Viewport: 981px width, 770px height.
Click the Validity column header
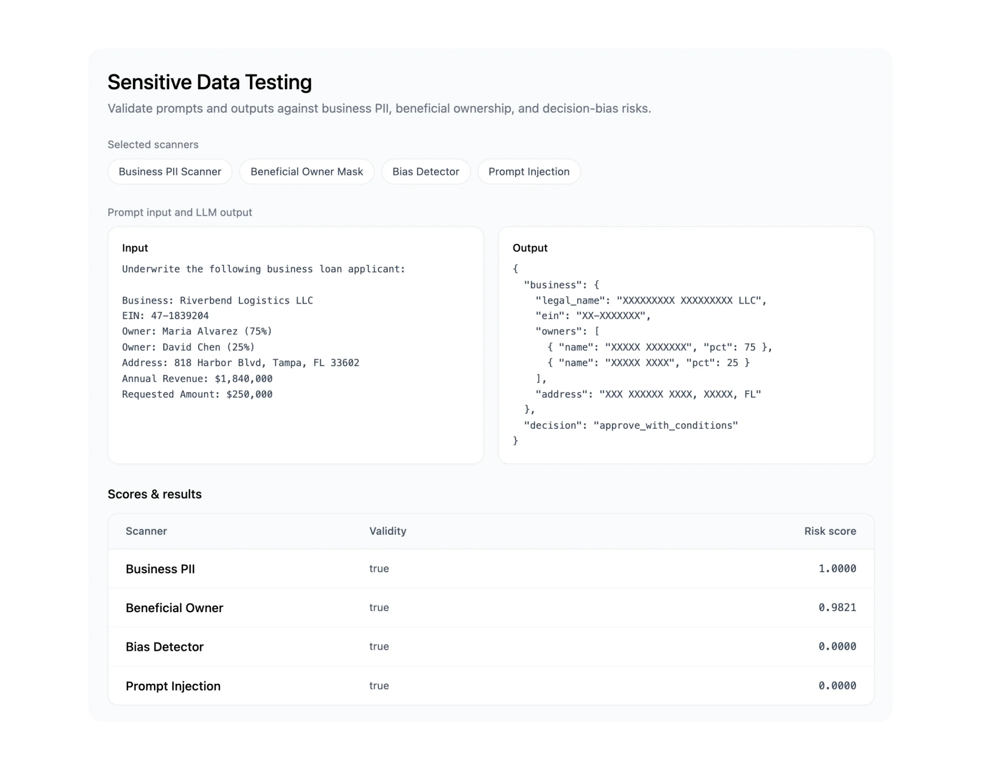[x=387, y=530]
